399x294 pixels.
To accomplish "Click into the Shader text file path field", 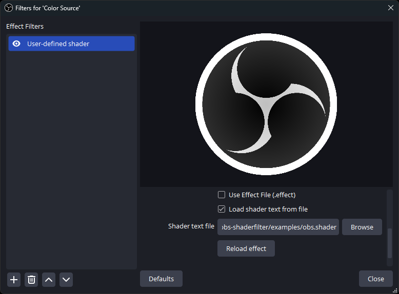I will pyautogui.click(x=278, y=227).
